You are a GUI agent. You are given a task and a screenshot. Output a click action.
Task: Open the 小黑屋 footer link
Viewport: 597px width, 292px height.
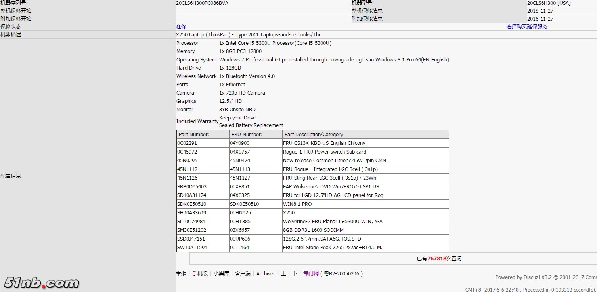pyautogui.click(x=221, y=273)
